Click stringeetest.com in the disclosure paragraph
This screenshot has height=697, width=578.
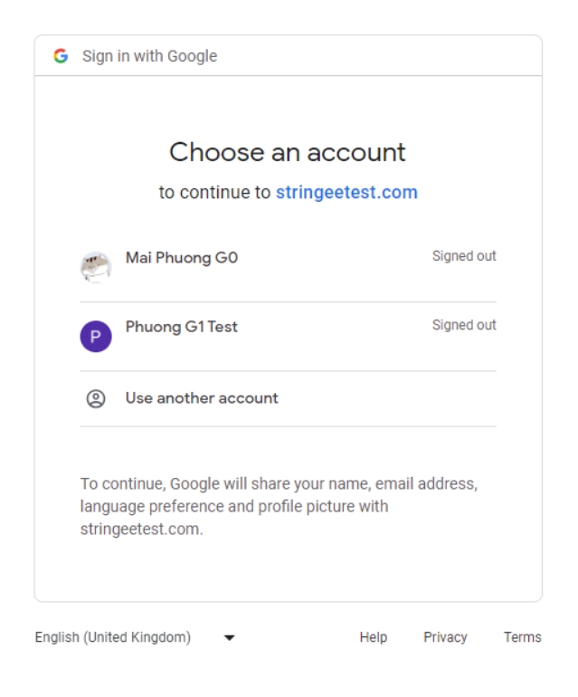pos(140,530)
